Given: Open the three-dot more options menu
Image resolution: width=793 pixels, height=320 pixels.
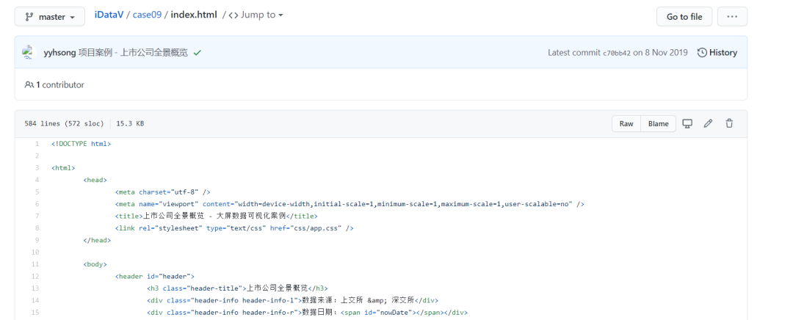Looking at the screenshot, I should pyautogui.click(x=732, y=17).
